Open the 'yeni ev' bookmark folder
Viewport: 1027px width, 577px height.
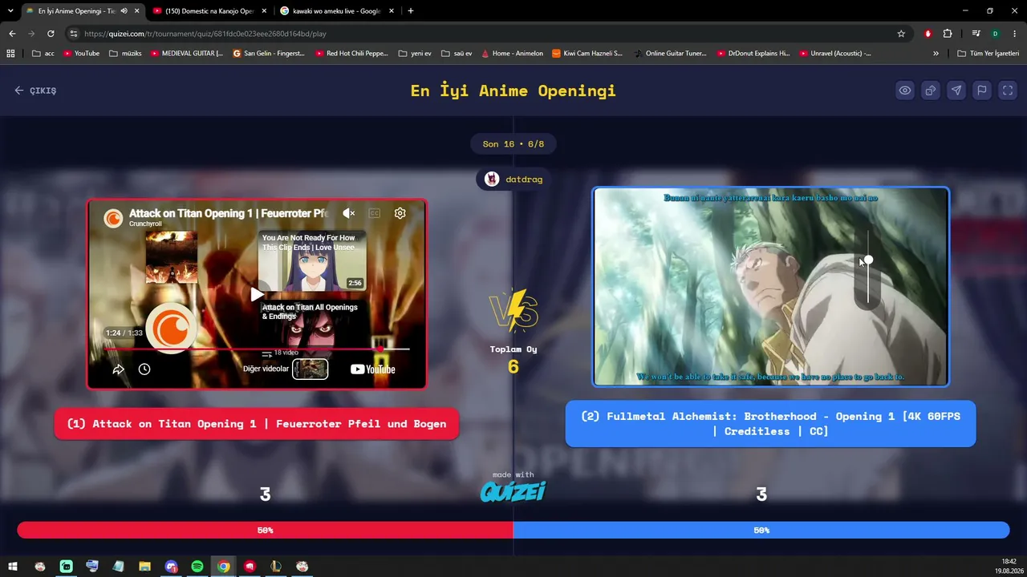tap(415, 54)
